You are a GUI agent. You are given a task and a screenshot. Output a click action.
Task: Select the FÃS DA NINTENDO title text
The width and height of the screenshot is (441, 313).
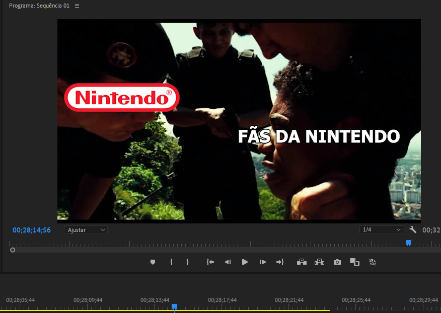(319, 136)
